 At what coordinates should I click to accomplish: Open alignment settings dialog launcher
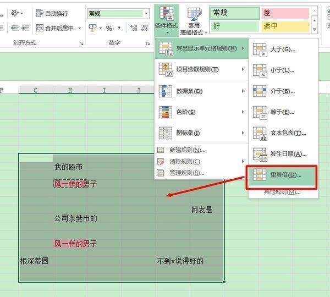(x=81, y=43)
